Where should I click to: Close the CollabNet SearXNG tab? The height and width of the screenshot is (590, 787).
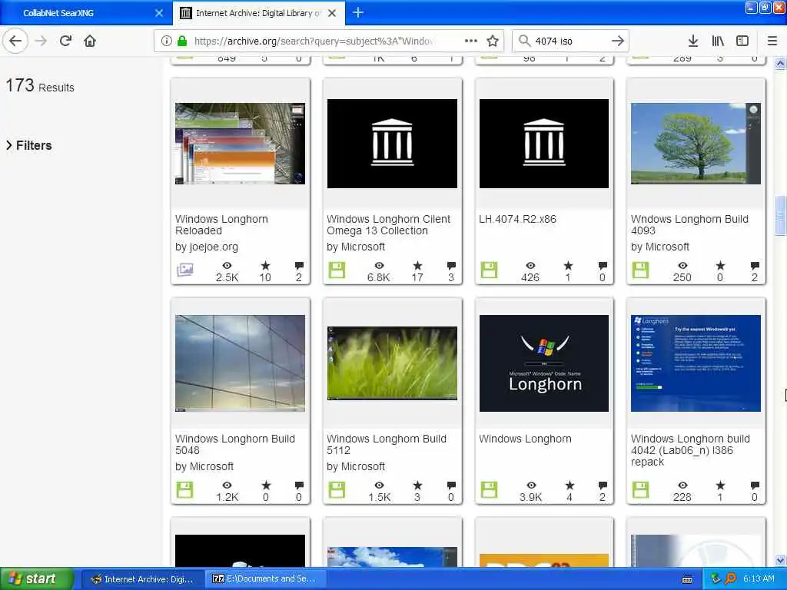pos(159,13)
